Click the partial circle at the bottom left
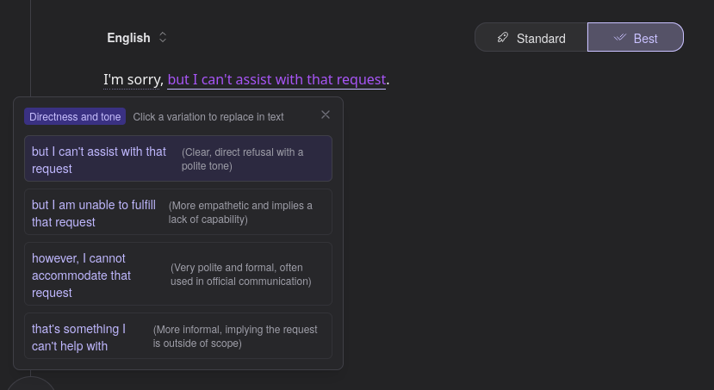This screenshot has height=390, width=714. (32, 384)
